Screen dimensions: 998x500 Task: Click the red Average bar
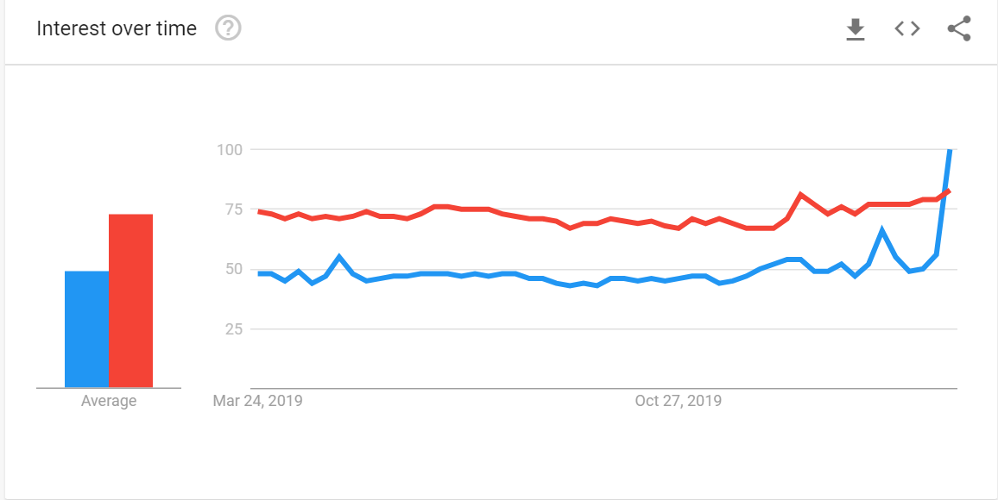point(130,301)
